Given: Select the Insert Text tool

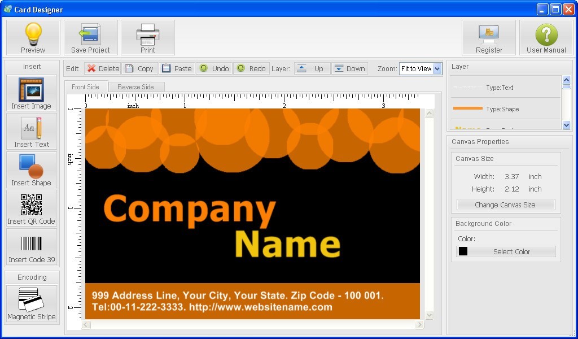Looking at the screenshot, I should (32, 131).
